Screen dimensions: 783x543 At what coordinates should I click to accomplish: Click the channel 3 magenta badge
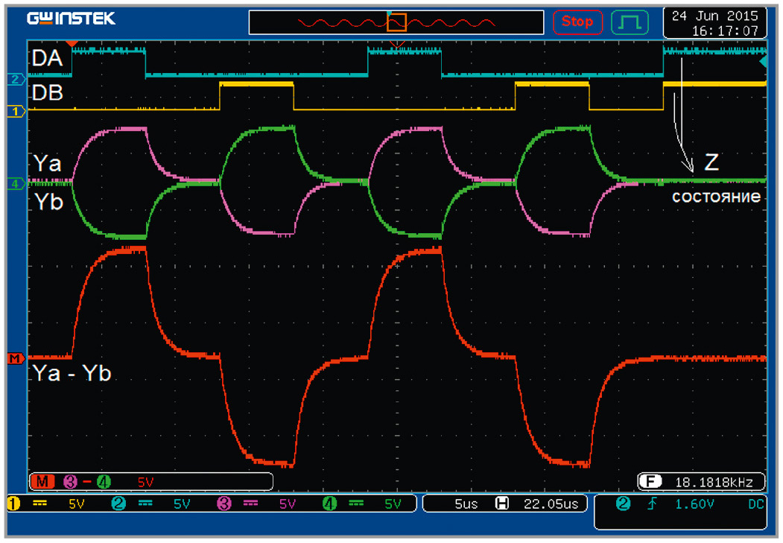(224, 504)
